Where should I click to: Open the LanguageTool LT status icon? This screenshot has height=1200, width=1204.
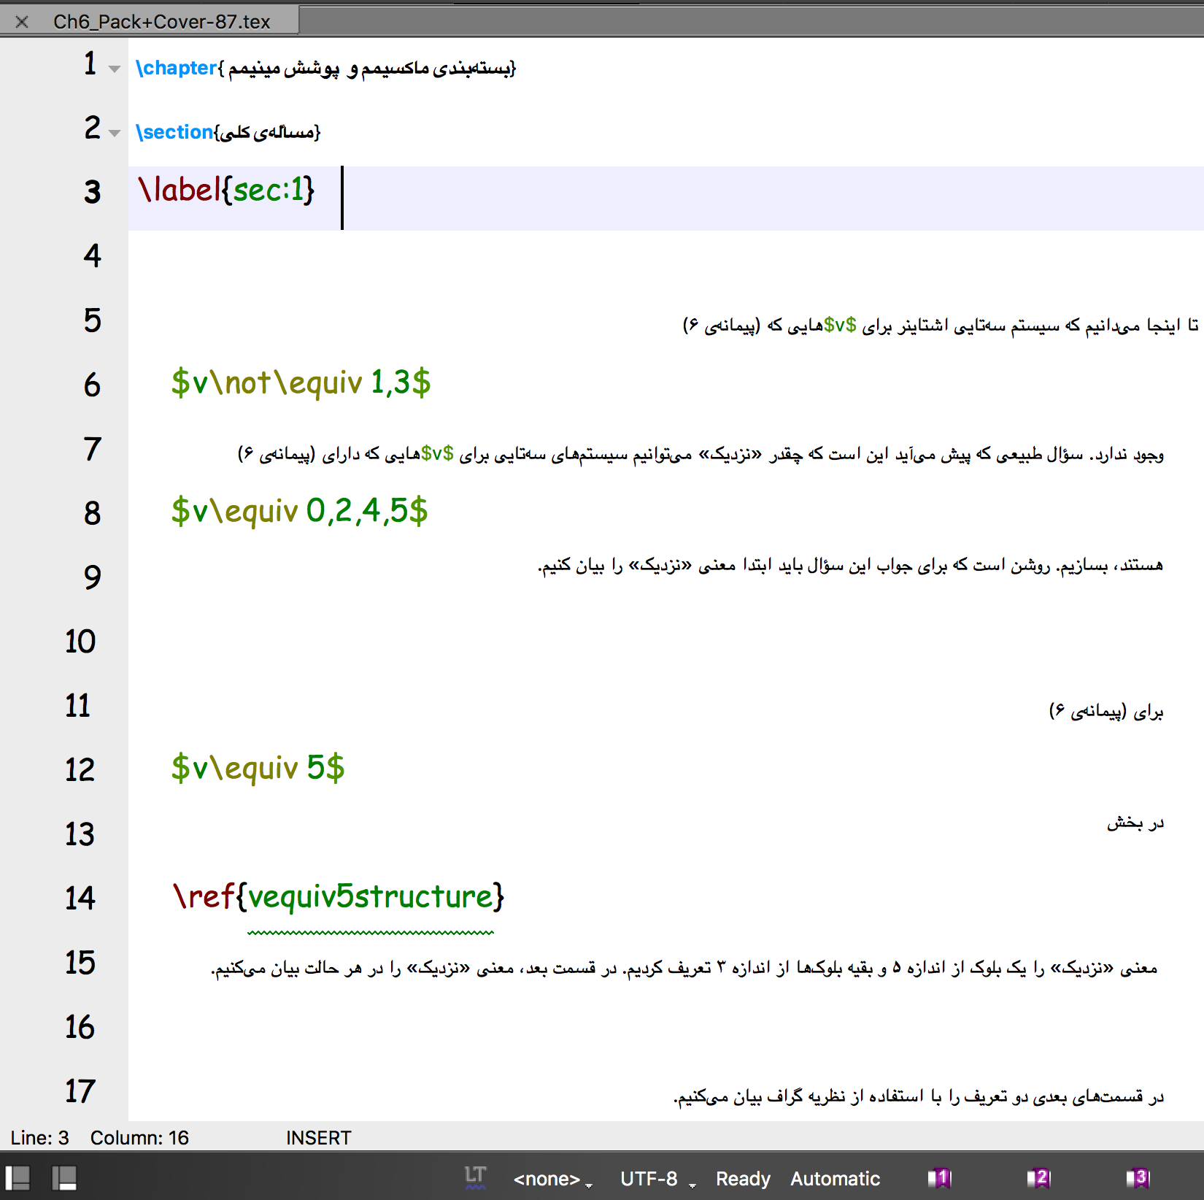click(475, 1177)
